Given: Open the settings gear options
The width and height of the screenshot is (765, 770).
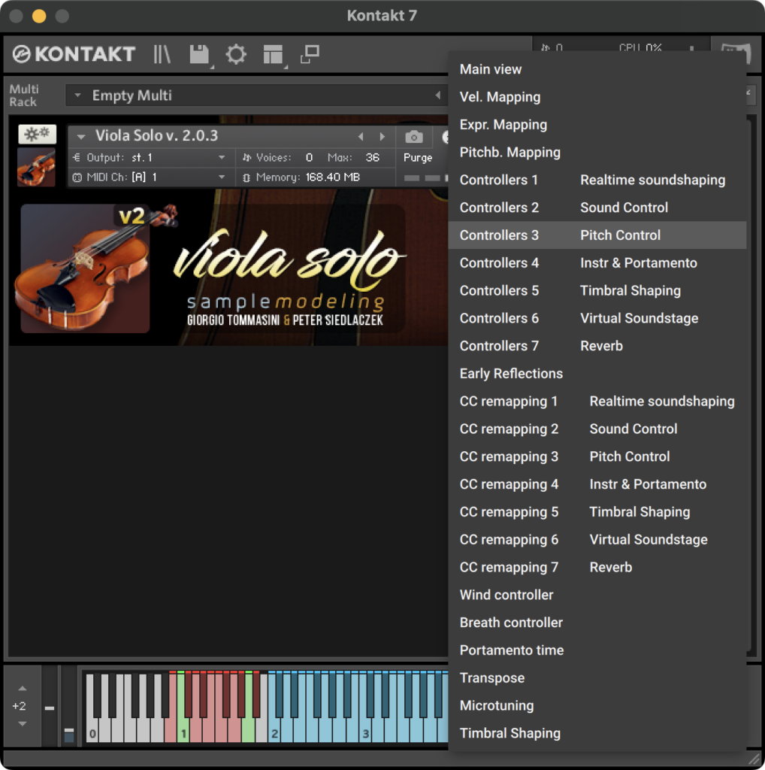Looking at the screenshot, I should (236, 54).
